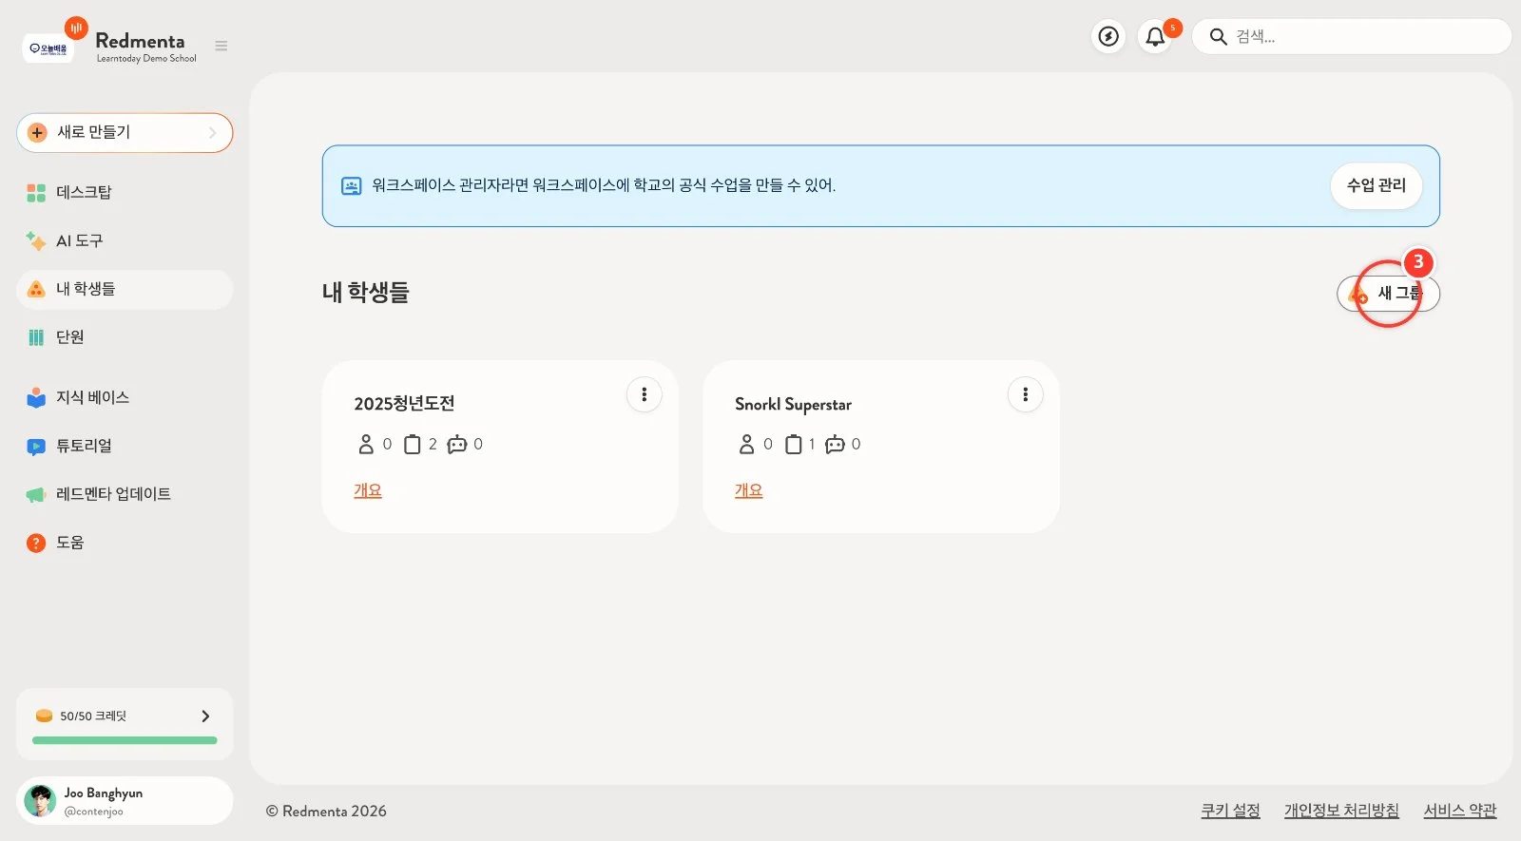Click the Snorkl Superstar group title
The width and height of the screenshot is (1521, 841).
[793, 405]
